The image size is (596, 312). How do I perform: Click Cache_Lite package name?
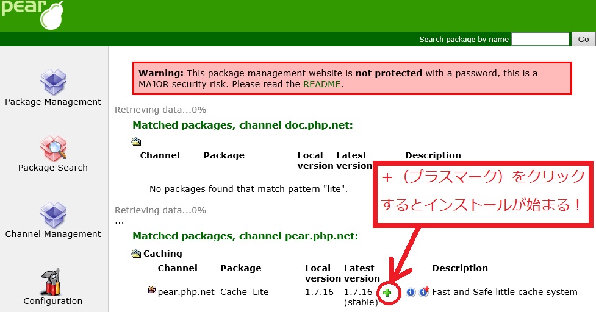(245, 292)
